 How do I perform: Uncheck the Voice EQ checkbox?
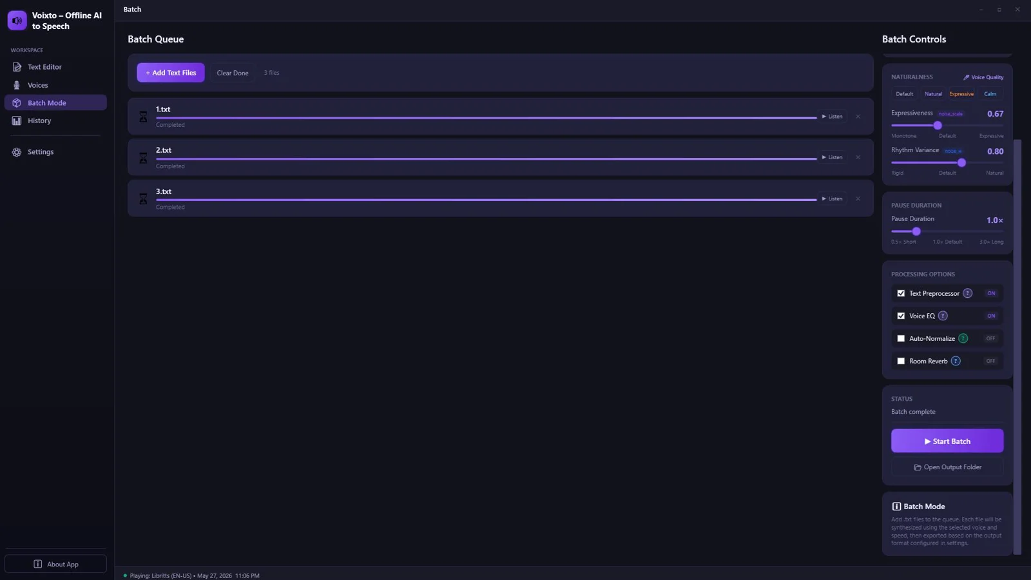tap(901, 316)
